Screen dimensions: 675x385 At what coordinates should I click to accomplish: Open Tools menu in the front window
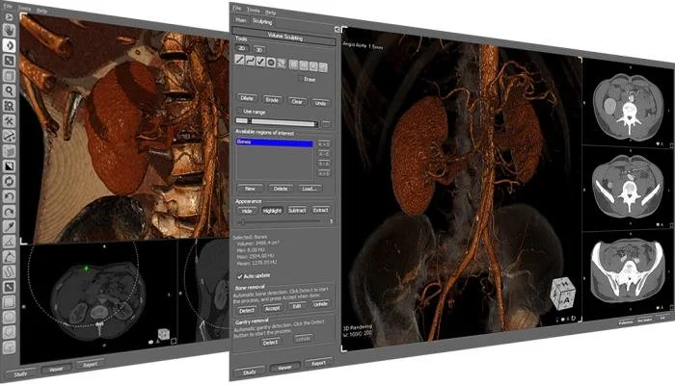click(x=253, y=10)
